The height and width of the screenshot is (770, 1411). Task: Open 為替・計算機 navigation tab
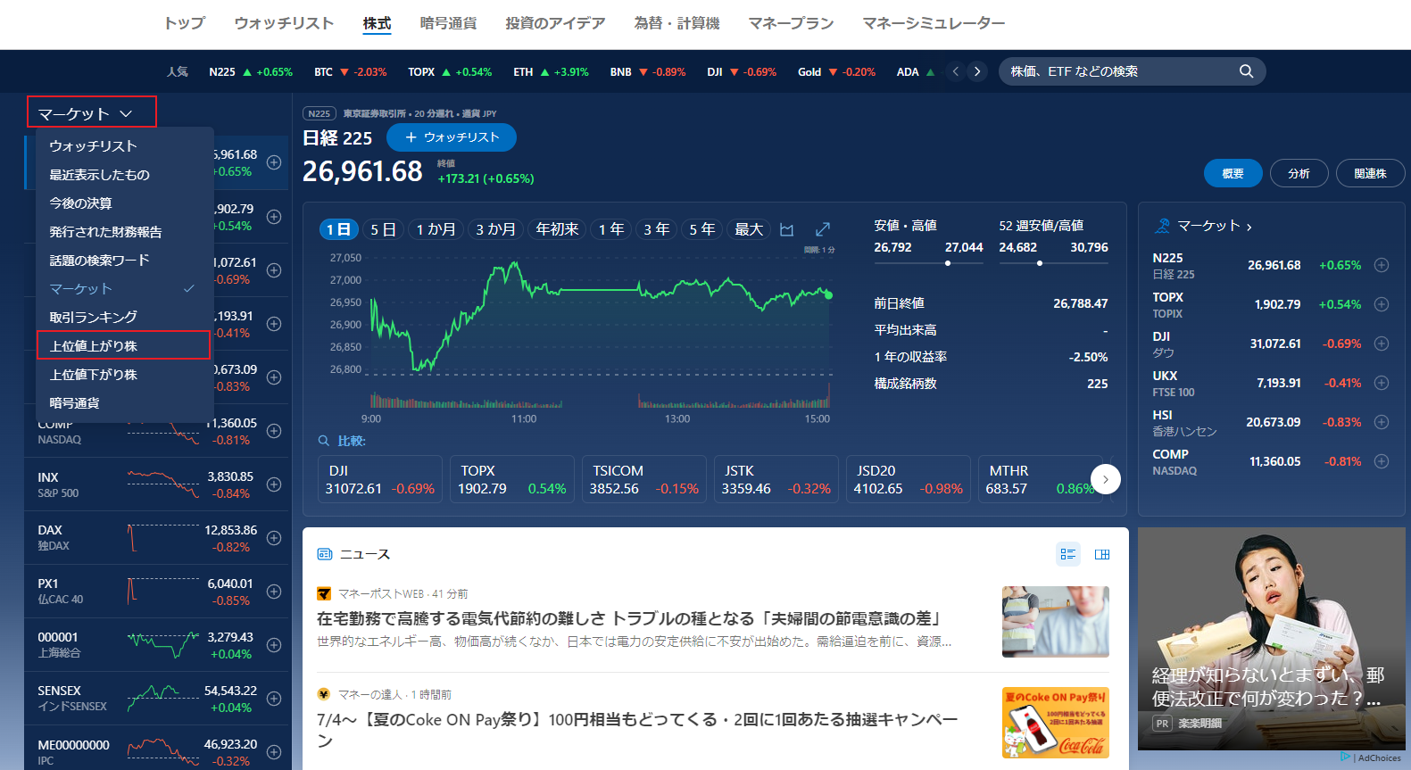(676, 23)
